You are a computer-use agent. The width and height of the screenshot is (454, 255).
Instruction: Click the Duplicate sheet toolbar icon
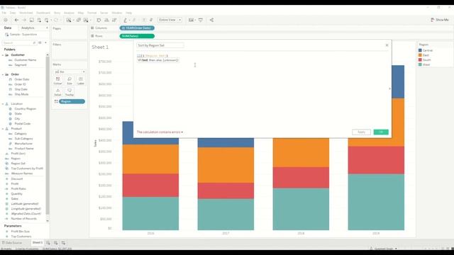tap(79, 20)
